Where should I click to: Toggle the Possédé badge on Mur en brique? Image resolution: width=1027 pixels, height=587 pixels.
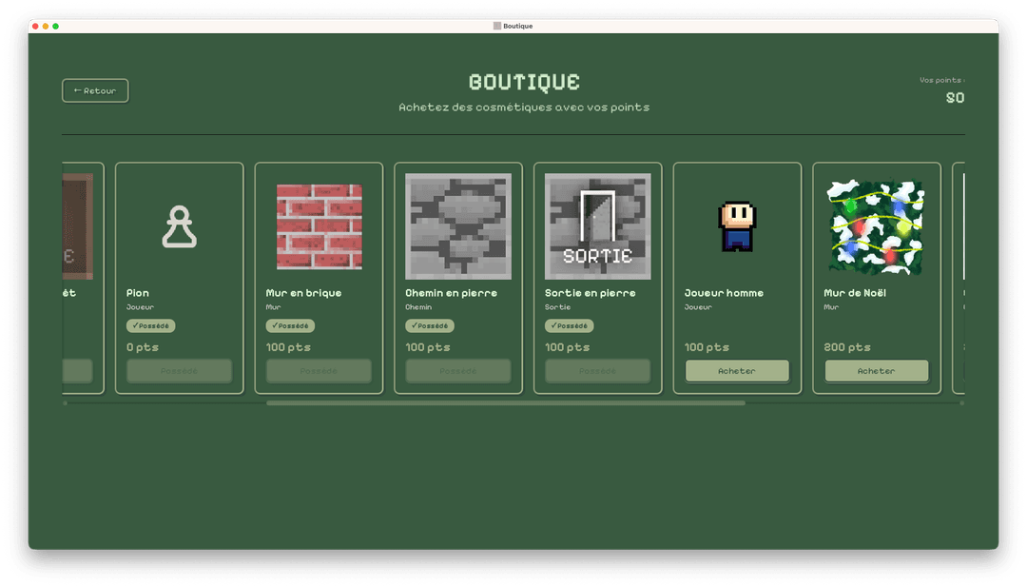(288, 325)
